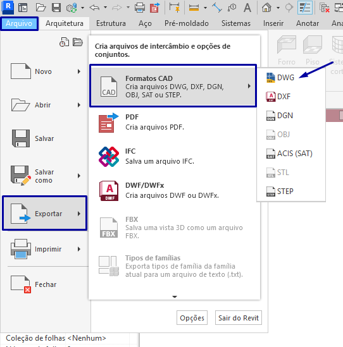The width and height of the screenshot is (343, 347).
Task: Click the Forro ceiling tool
Action: click(x=287, y=51)
